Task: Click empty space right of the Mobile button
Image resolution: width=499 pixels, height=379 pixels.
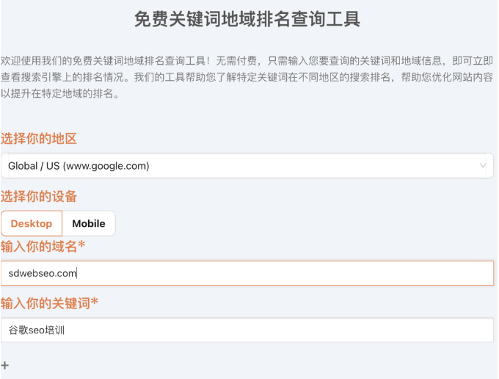Action: (294, 223)
